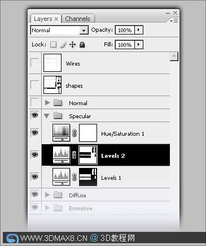Hide the Hue/Saturation 1 layer
Image resolution: width=206 pixels, height=246 pixels.
35,133
